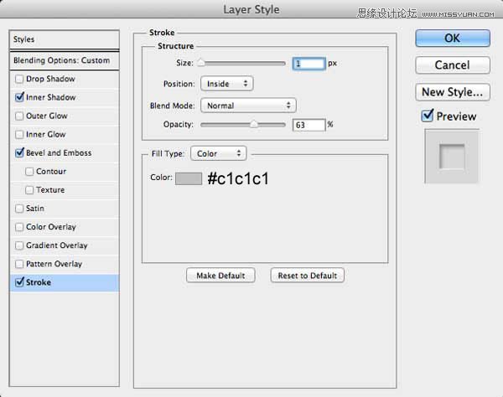The image size is (503, 397).
Task: Enable the Drop Shadow checkbox
Action: pyautogui.click(x=20, y=80)
